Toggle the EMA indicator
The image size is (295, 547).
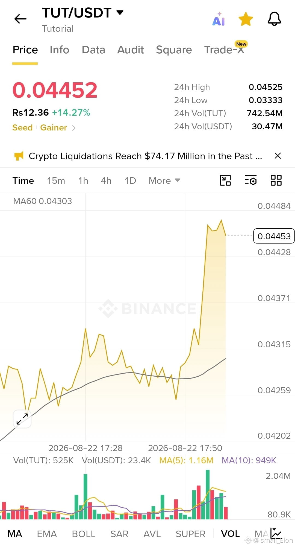tap(47, 534)
